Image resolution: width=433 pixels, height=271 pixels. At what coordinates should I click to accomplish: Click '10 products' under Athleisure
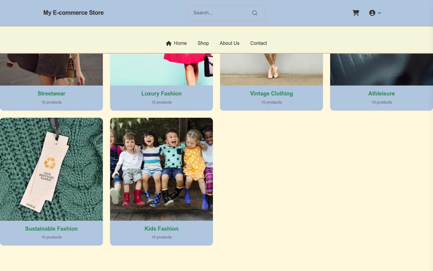pos(382,102)
